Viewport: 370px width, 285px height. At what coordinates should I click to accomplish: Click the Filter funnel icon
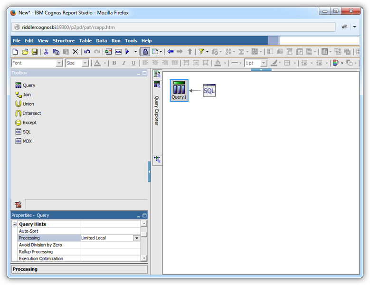click(x=201, y=52)
